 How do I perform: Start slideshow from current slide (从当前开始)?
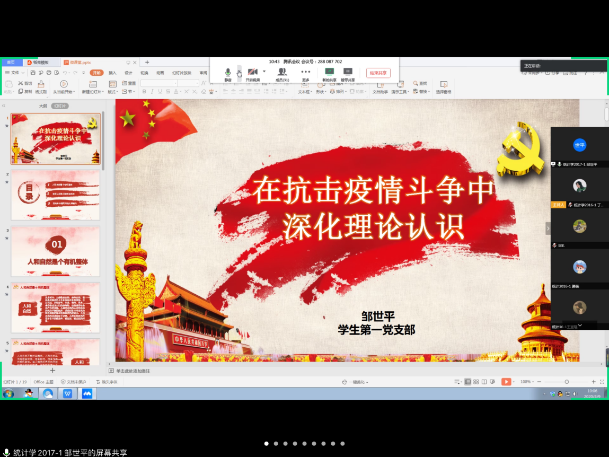pyautogui.click(x=64, y=87)
